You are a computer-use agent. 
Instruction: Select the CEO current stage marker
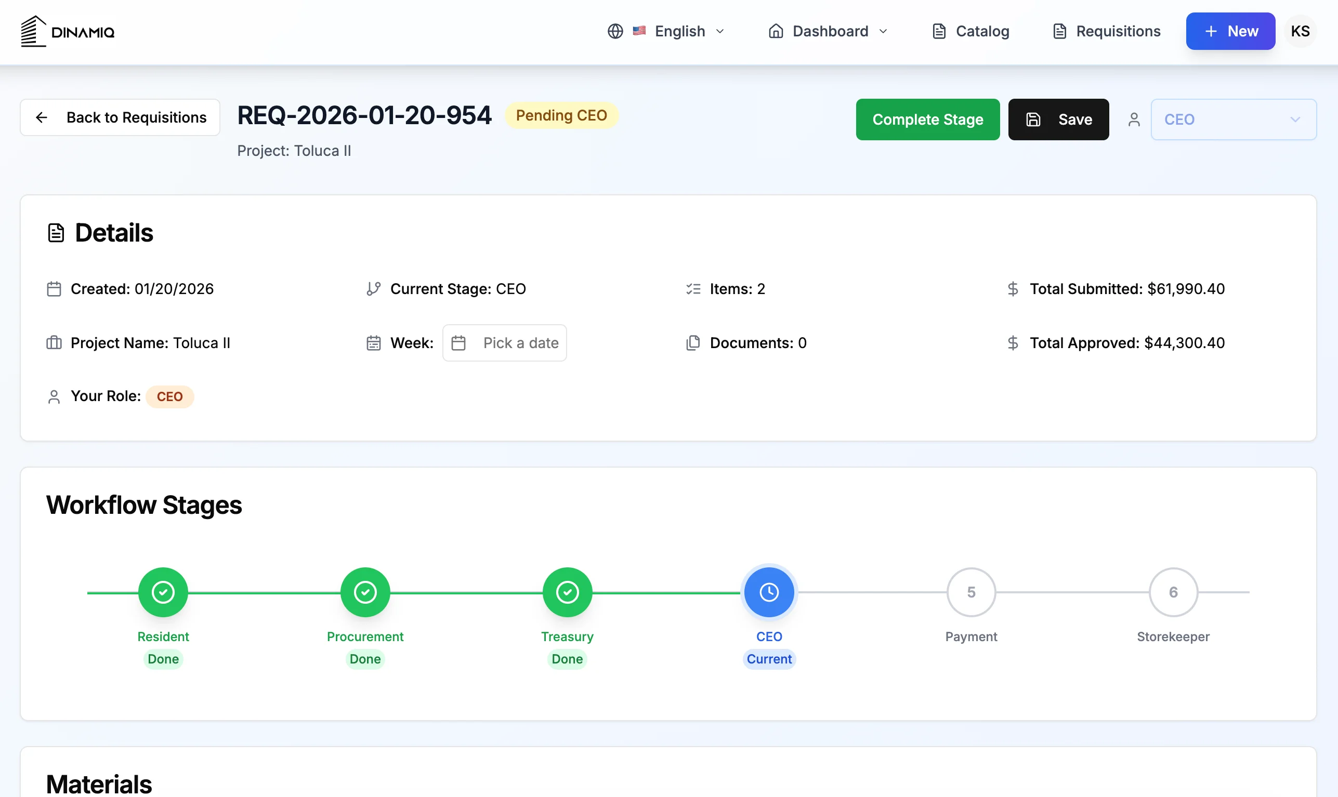(x=769, y=592)
